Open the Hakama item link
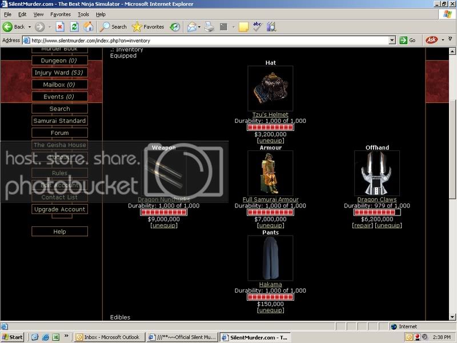 [x=270, y=284]
